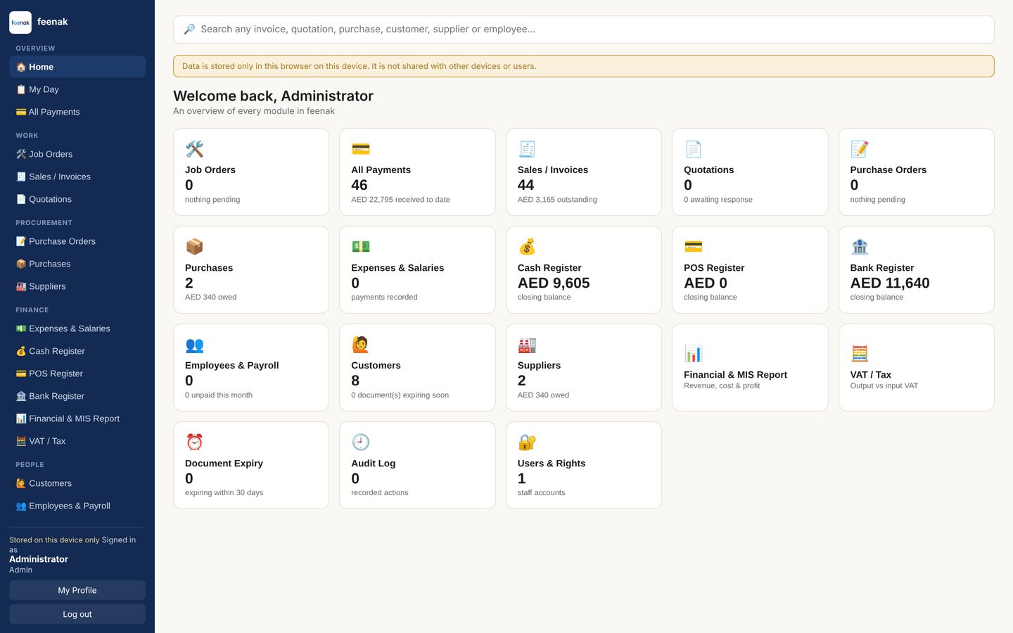The height and width of the screenshot is (633, 1013).
Task: Open the Job Orders card wrench icon
Action: [x=194, y=149]
